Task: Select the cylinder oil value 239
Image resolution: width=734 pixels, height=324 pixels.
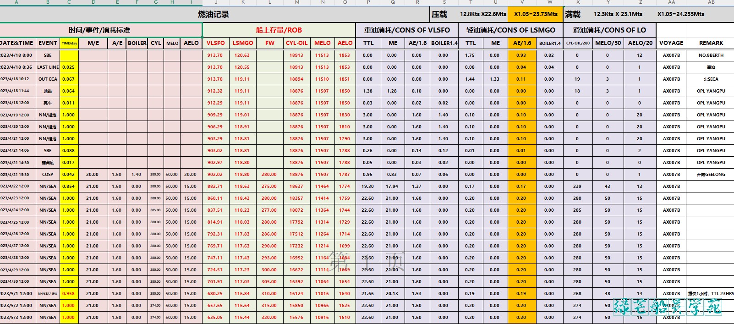Action: (x=577, y=187)
